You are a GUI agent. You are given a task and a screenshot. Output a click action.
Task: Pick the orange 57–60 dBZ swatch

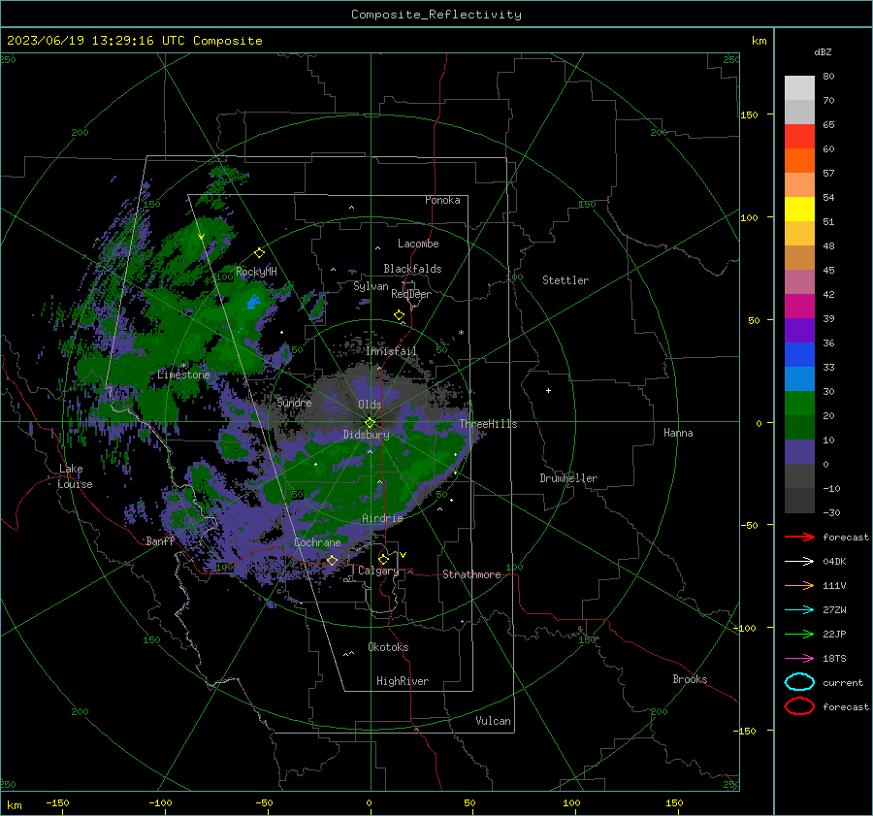799,161
